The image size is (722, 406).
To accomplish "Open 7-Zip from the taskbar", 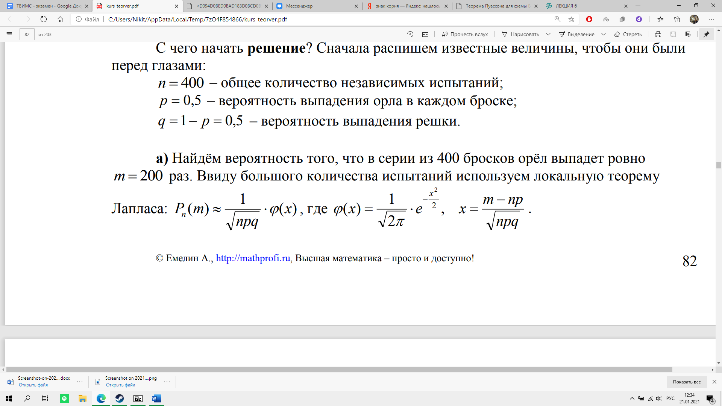I will [138, 398].
